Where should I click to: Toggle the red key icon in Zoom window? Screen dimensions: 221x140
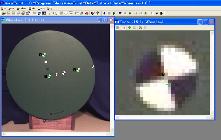click(x=123, y=28)
